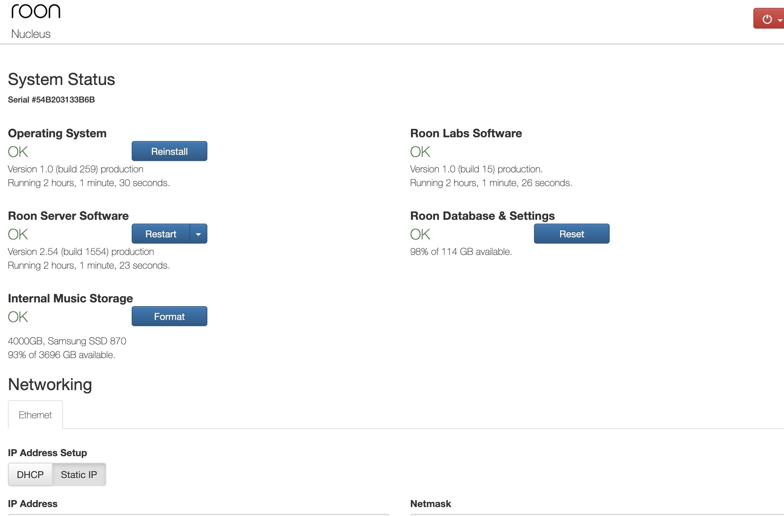Image resolution: width=784 pixels, height=516 pixels.
Task: Select the DHCP address mode
Action: (30, 475)
